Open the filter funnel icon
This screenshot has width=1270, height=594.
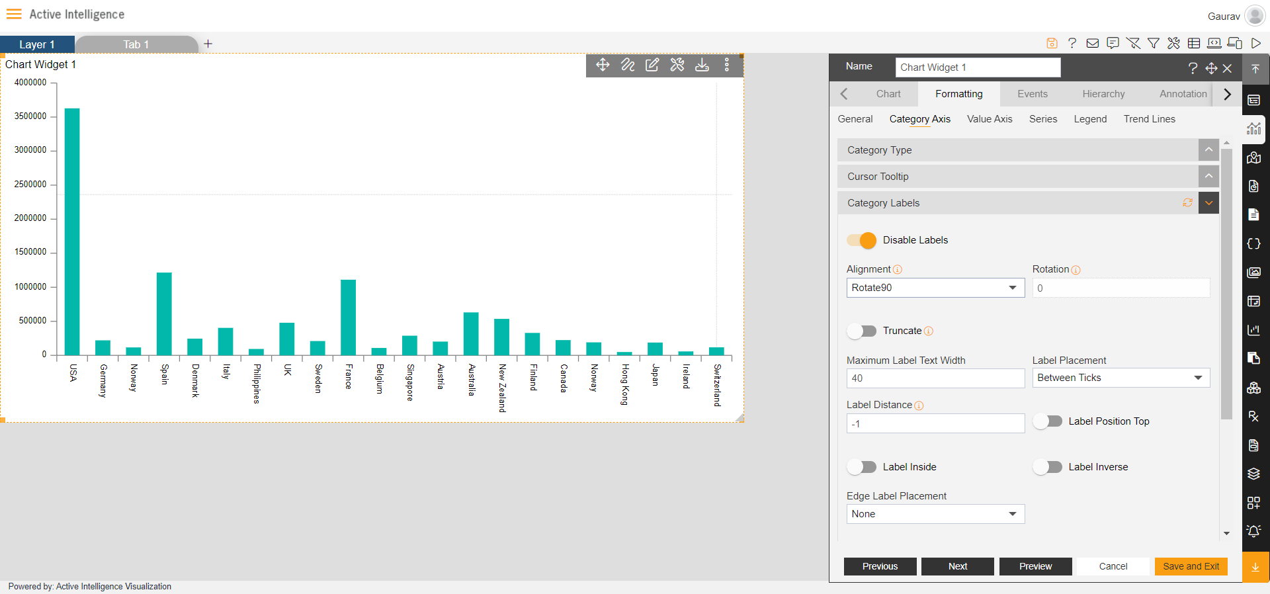(x=1154, y=43)
